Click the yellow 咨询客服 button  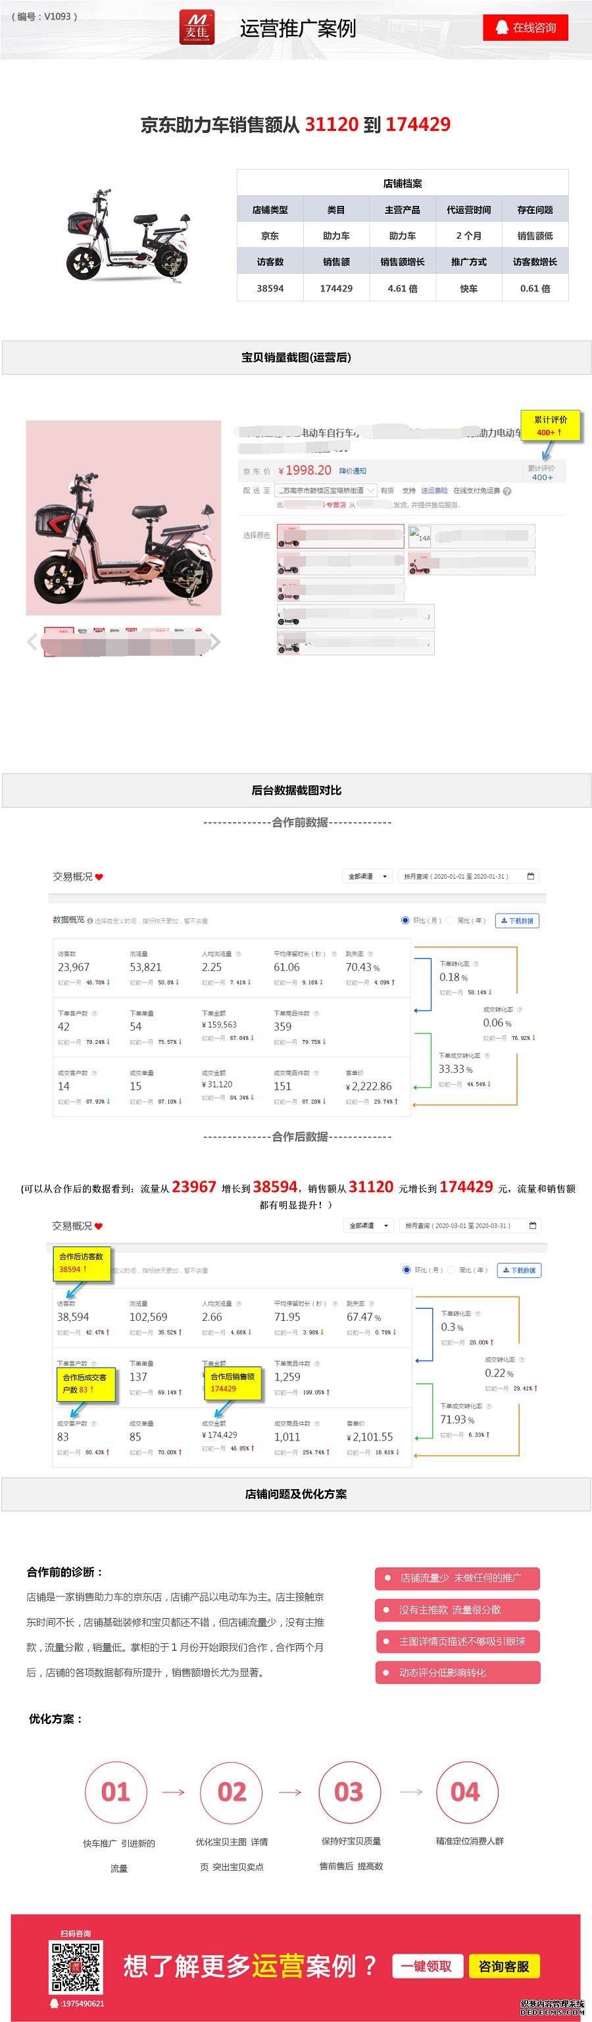coord(503,1965)
